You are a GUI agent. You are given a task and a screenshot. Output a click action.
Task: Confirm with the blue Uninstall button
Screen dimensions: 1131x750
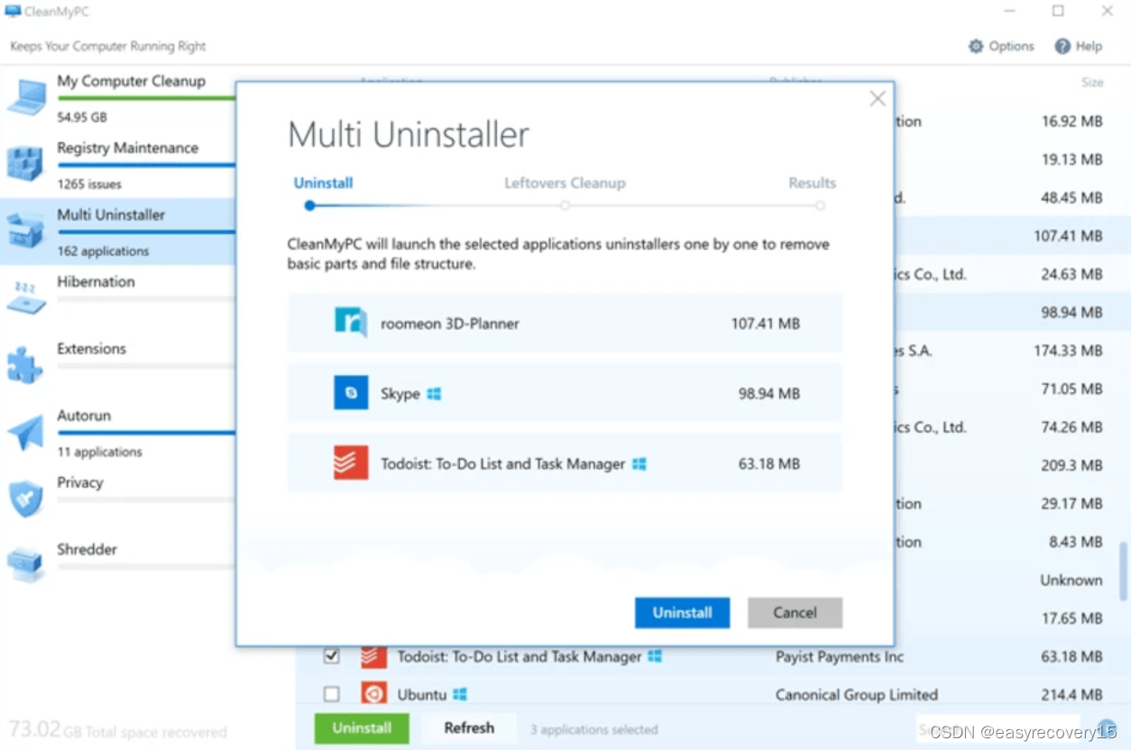click(682, 613)
